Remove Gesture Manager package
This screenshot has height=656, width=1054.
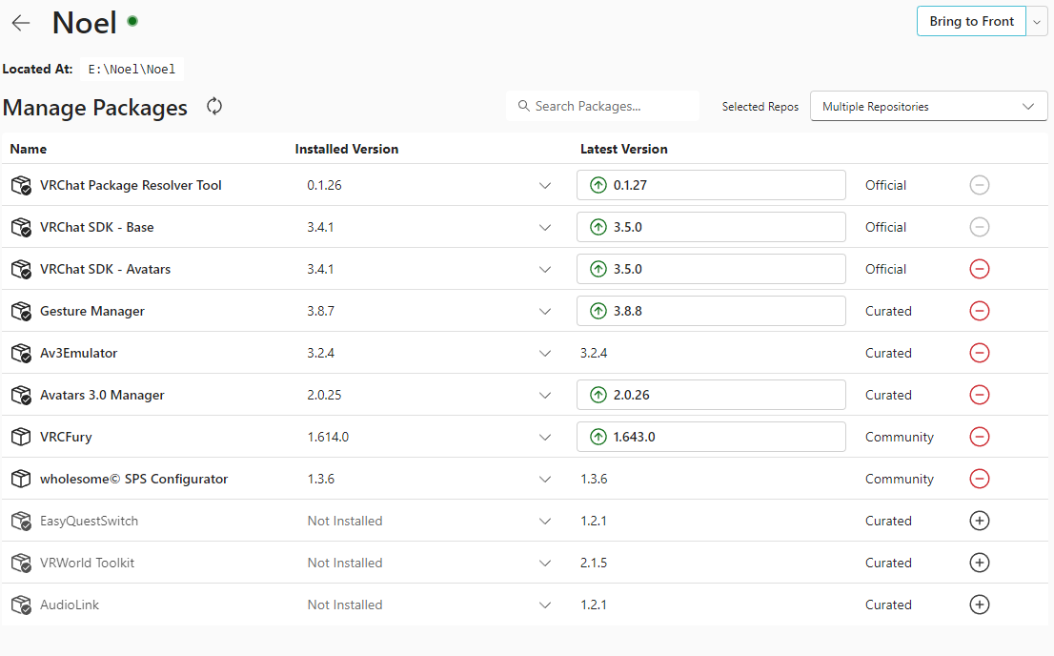click(x=980, y=311)
